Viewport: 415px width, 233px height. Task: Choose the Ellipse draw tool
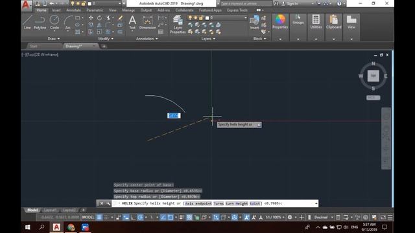click(78, 25)
